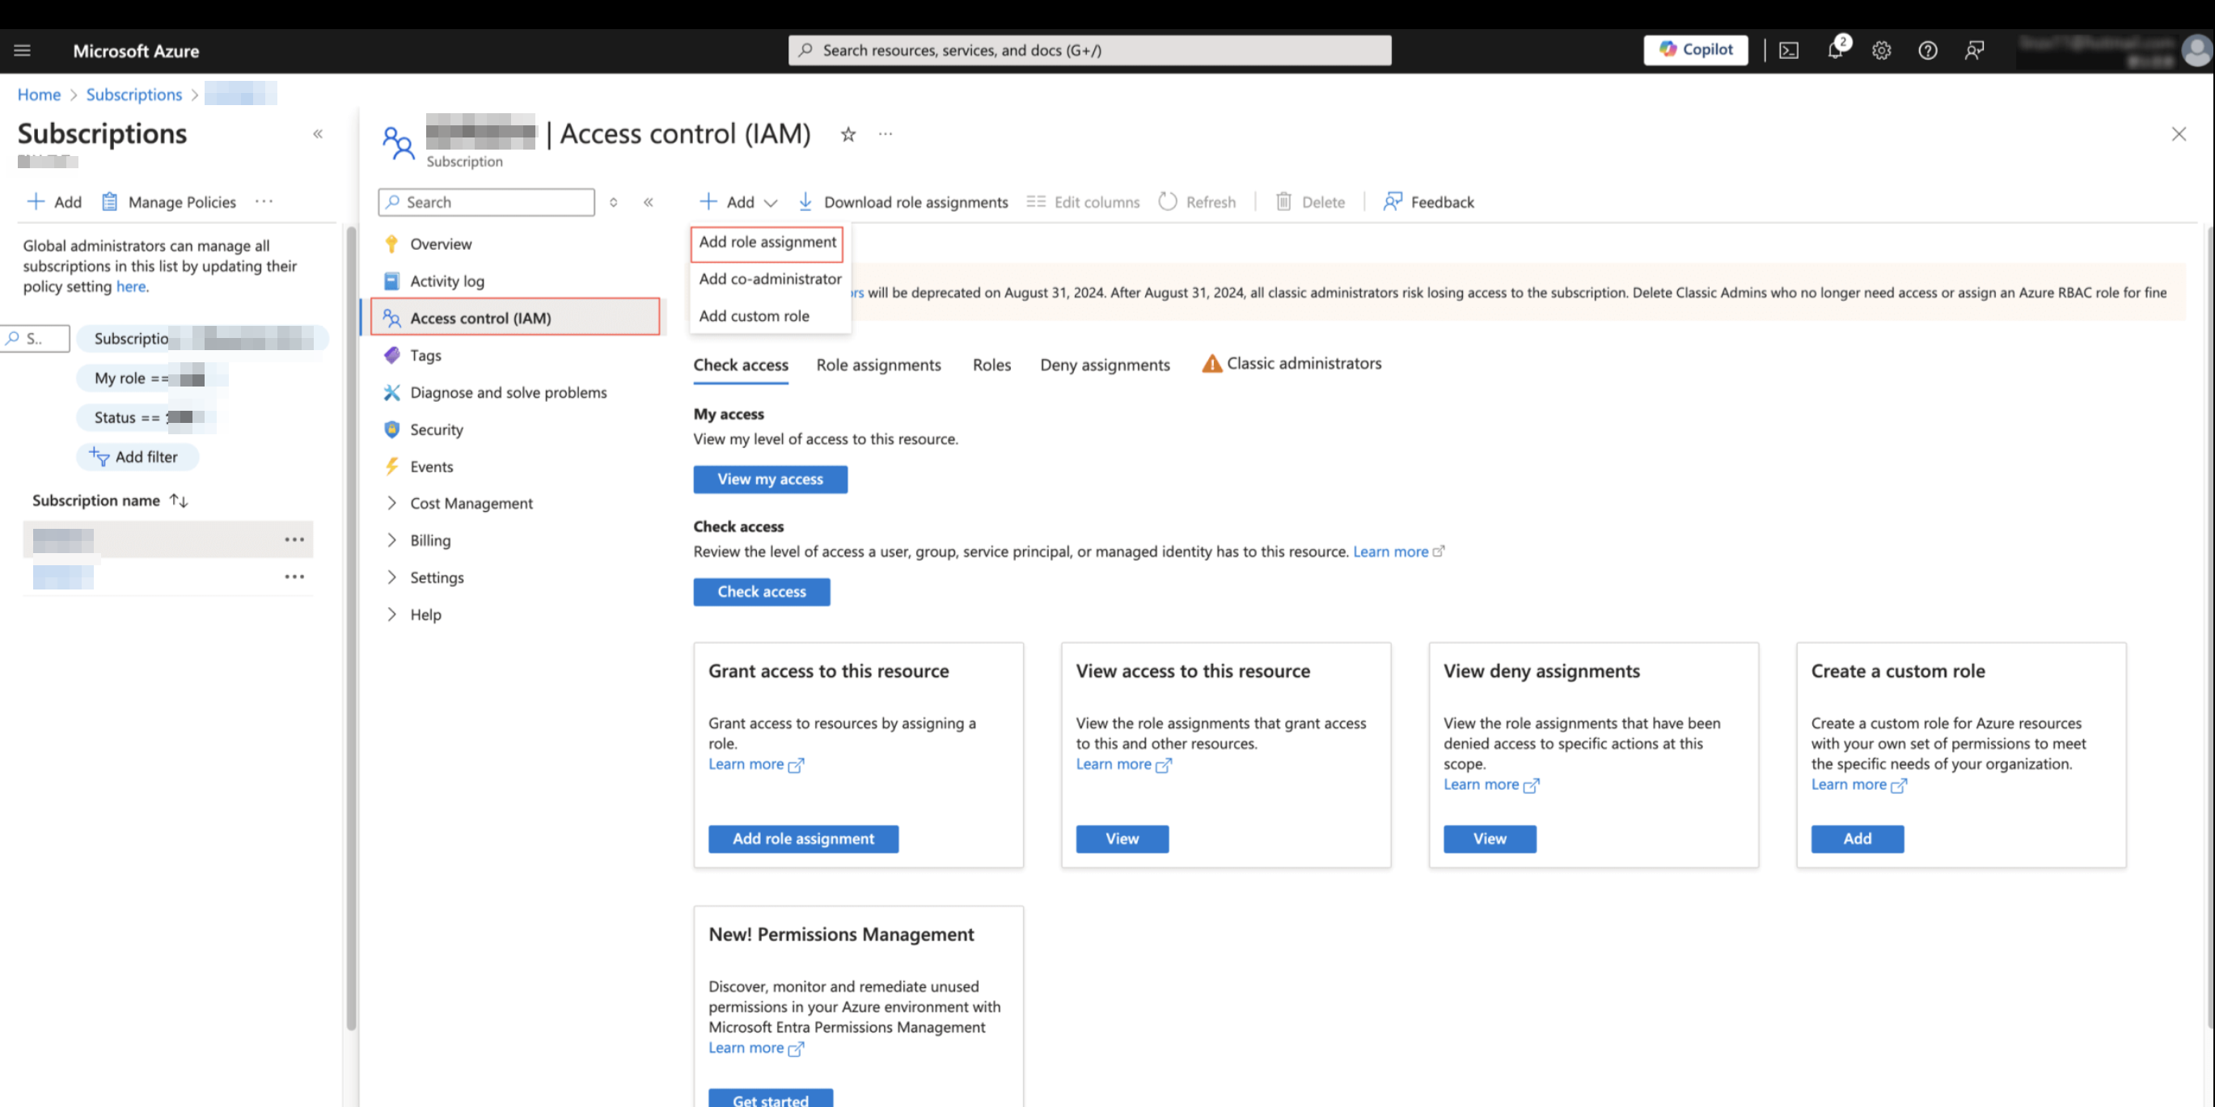Open the notifications bell
Image resolution: width=2215 pixels, height=1107 pixels.
pyautogui.click(x=1835, y=50)
